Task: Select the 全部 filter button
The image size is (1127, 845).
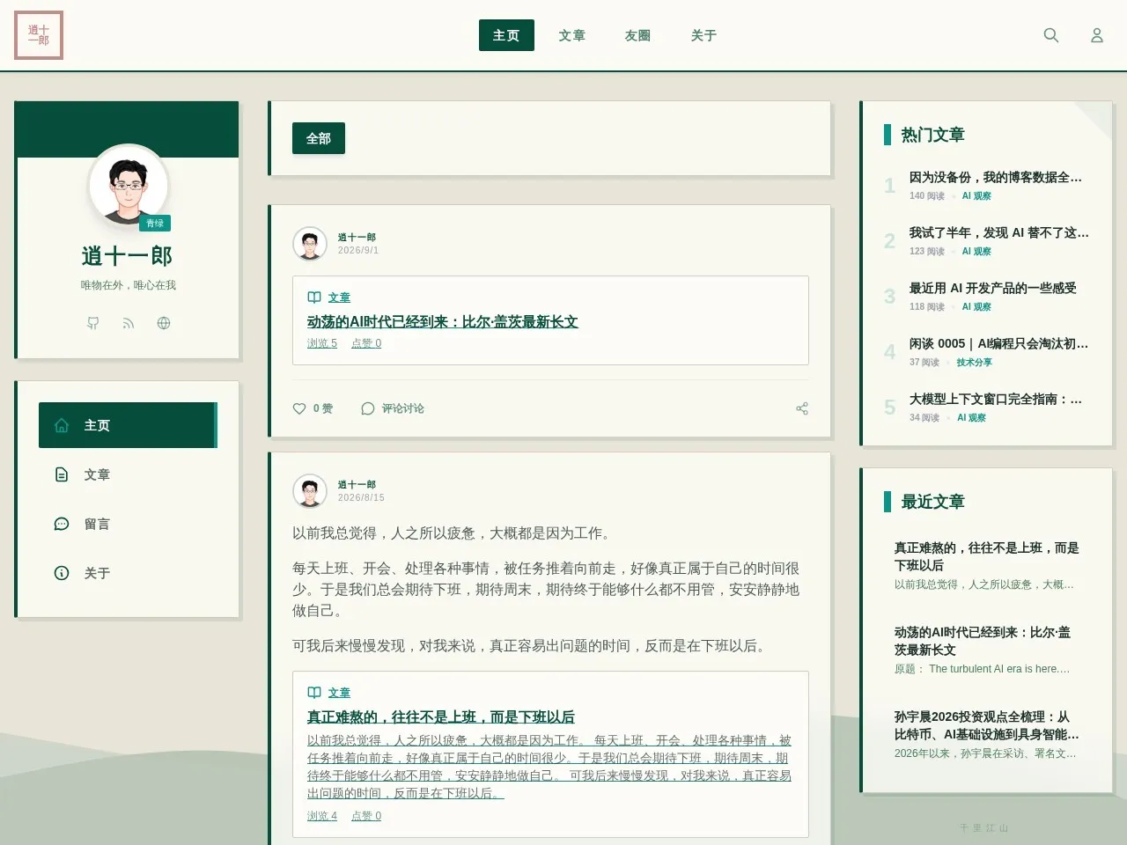Action: [x=319, y=138]
